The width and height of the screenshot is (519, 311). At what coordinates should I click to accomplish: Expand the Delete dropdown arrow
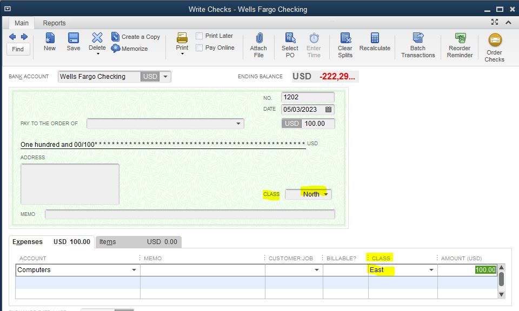pos(98,53)
